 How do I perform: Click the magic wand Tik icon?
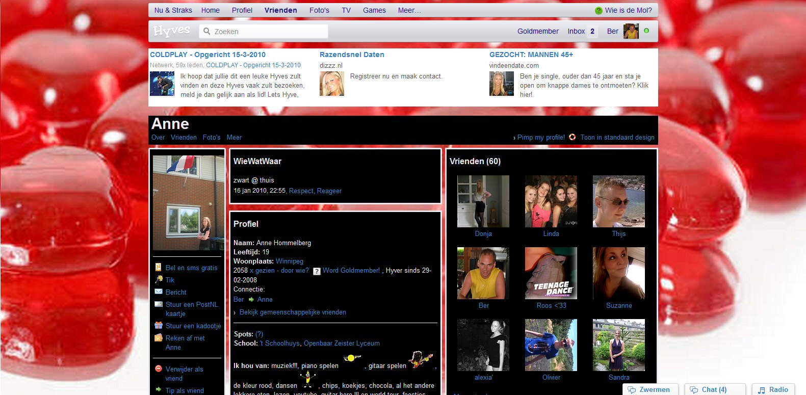point(159,279)
